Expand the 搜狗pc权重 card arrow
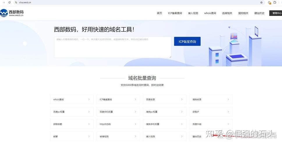Viewport: 282px width, 145px height. click(182, 112)
